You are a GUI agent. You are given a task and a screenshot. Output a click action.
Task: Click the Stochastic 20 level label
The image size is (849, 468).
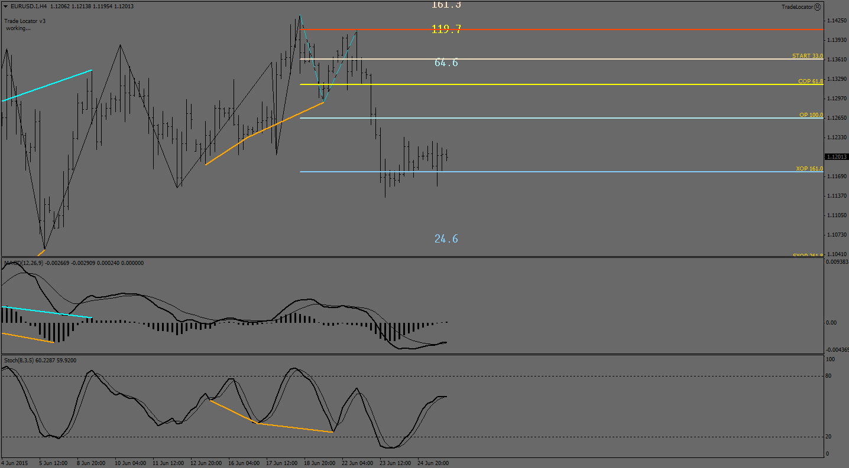829,437
